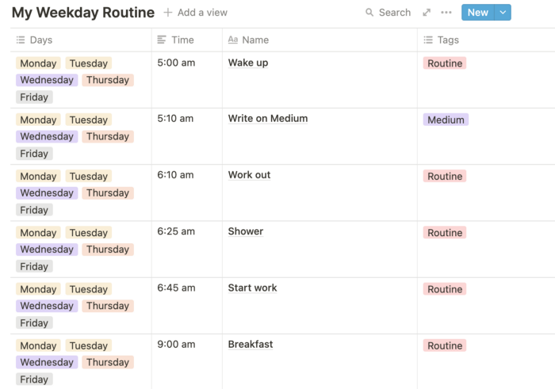Click the Name column Aa icon
Image resolution: width=555 pixels, height=389 pixels.
click(x=233, y=40)
